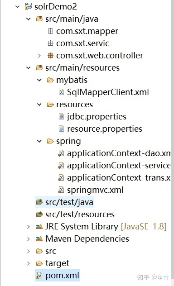Select jdbc.properties file name
The image size is (174, 286).
pos(97,117)
